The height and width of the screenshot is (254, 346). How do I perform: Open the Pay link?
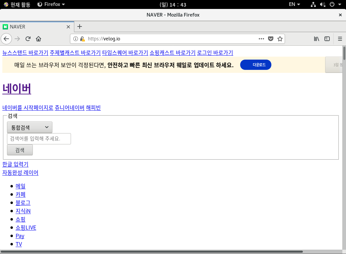pos(20,236)
